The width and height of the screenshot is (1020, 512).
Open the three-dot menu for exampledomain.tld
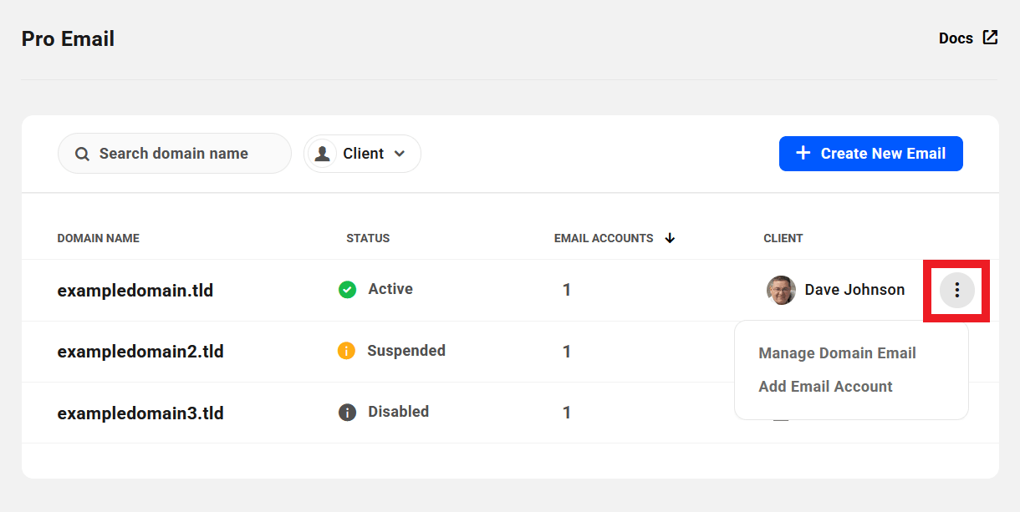[957, 291]
